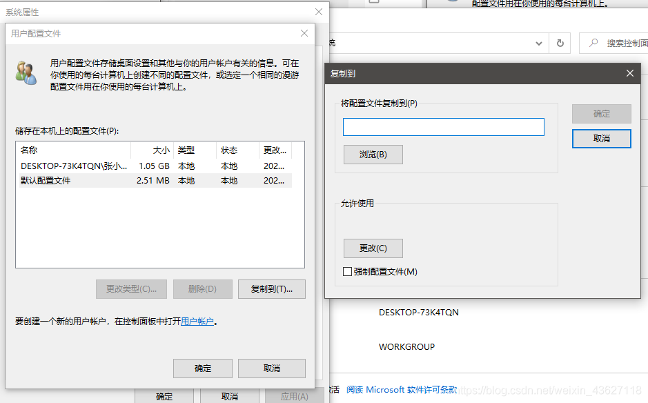Image resolution: width=648 pixels, height=403 pixels.
Task: Click the greyed 确定 button in 复制到 dialog
Action: pyautogui.click(x=601, y=114)
